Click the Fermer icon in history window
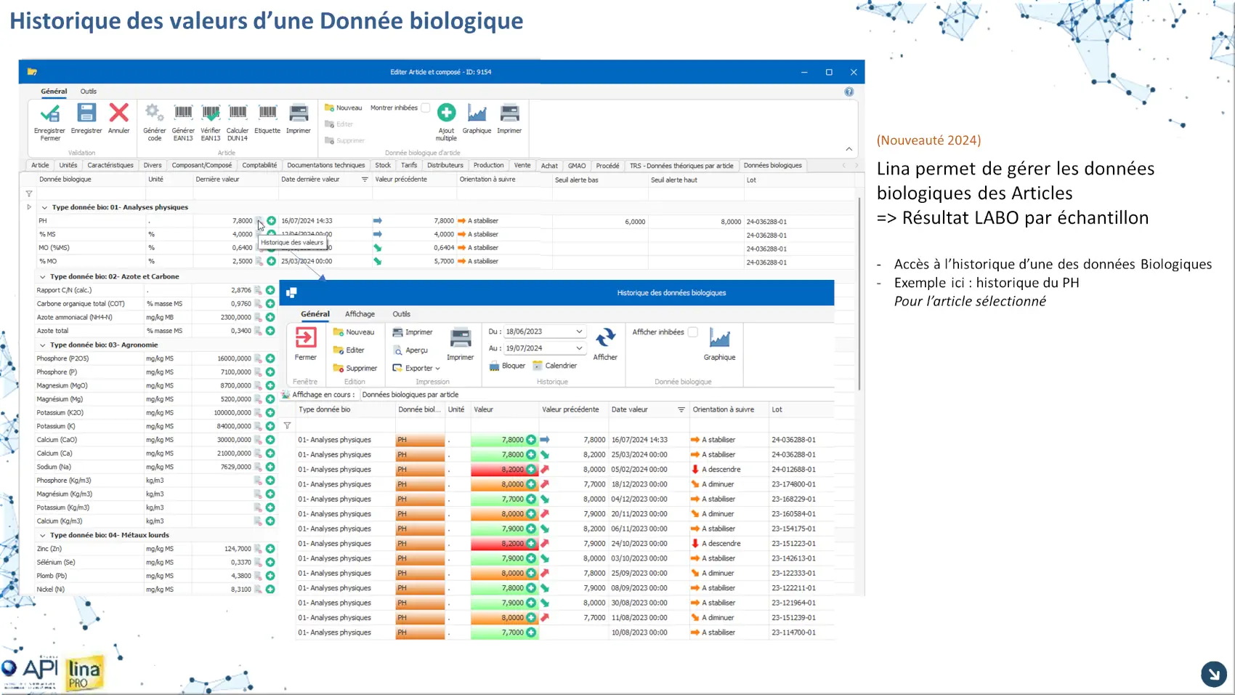 (305, 338)
